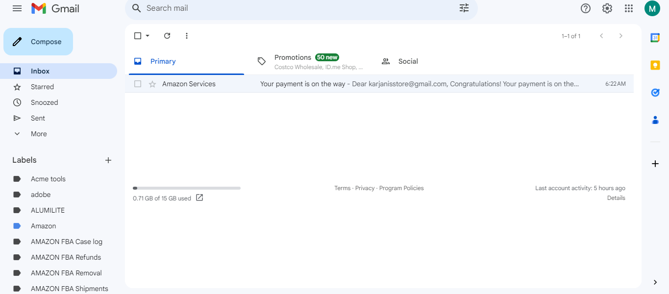This screenshot has height=294, width=669.
Task: Get add-ons plus icon in side panel
Action: click(x=655, y=164)
